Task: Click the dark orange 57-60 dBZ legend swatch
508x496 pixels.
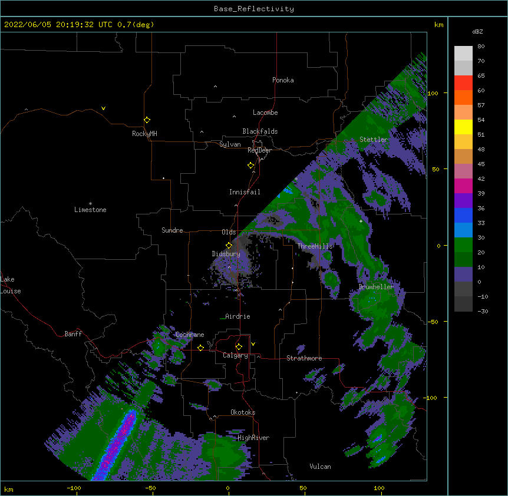Action: 463,97
